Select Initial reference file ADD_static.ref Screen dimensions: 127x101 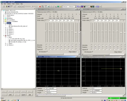(x=19, y=26)
